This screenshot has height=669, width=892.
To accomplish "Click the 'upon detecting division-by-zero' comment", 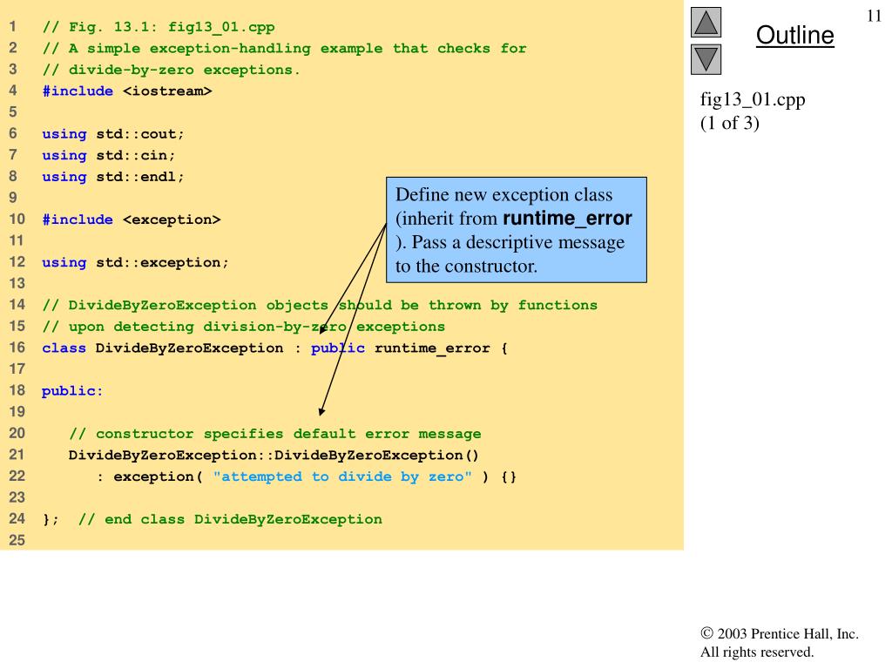I will [x=244, y=327].
